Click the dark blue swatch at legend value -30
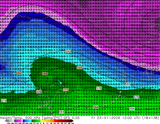 pyautogui.click(x=24, y=121)
